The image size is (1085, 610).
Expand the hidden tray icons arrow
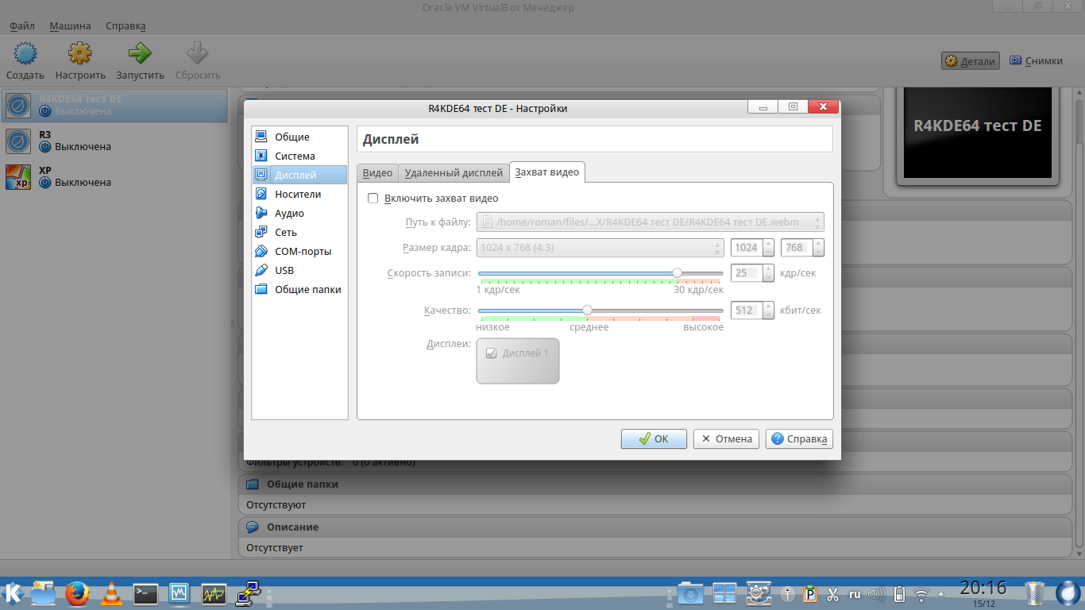[x=942, y=593]
